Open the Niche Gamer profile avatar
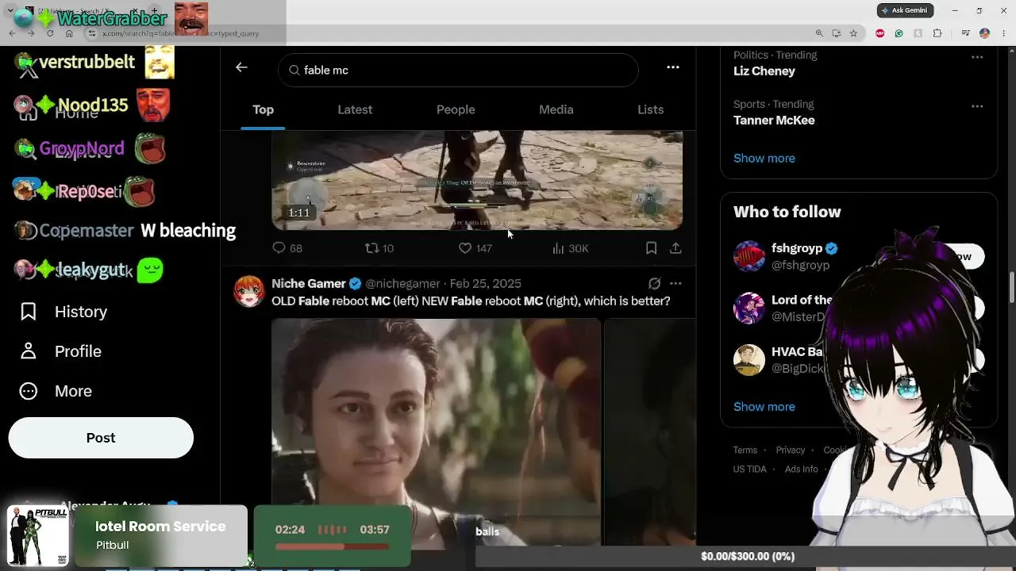The image size is (1016, 571). (x=249, y=291)
